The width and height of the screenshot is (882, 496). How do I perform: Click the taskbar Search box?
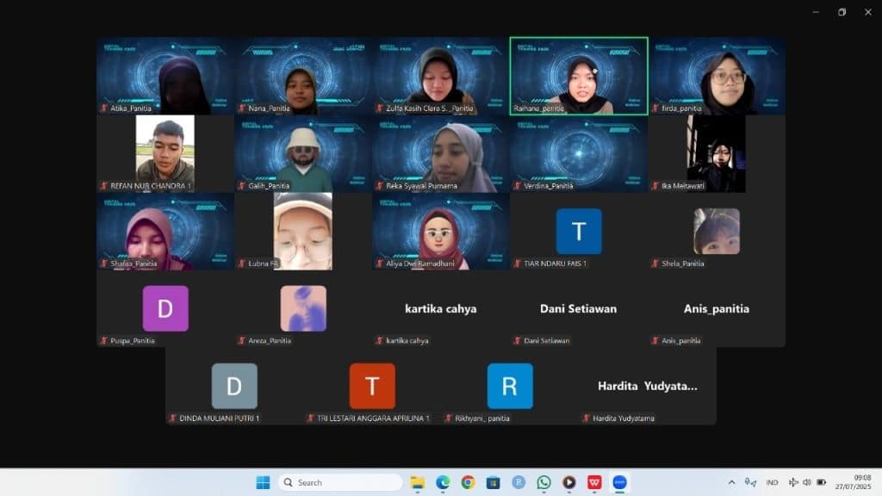(x=340, y=482)
